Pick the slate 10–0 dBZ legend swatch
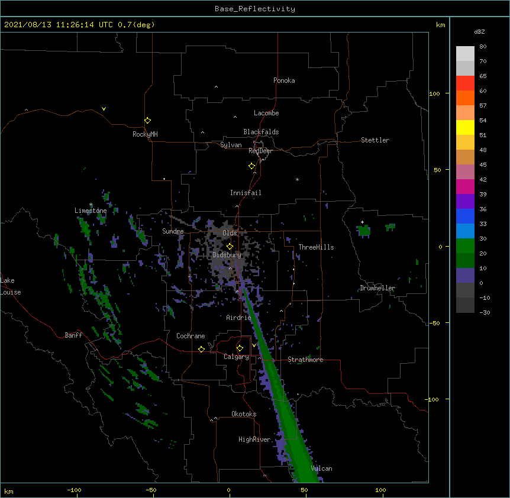 tap(465, 276)
